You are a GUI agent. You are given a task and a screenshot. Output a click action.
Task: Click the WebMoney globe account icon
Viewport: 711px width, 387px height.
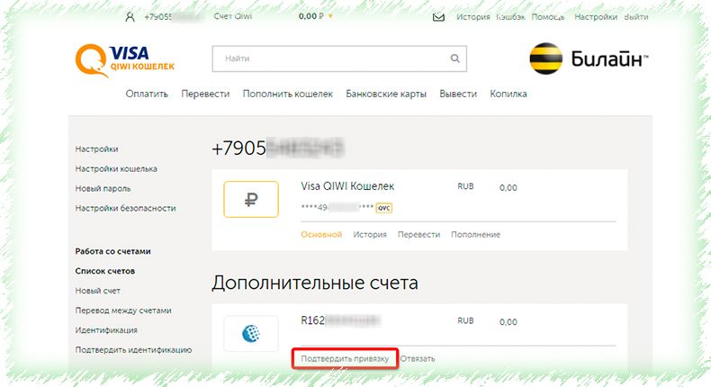tap(251, 334)
